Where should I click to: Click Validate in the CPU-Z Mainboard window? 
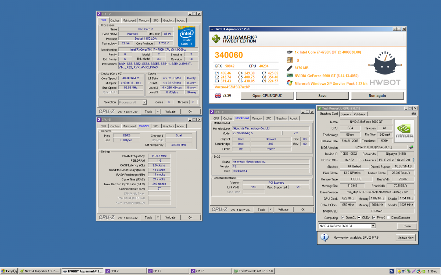pyautogui.click(x=283, y=210)
